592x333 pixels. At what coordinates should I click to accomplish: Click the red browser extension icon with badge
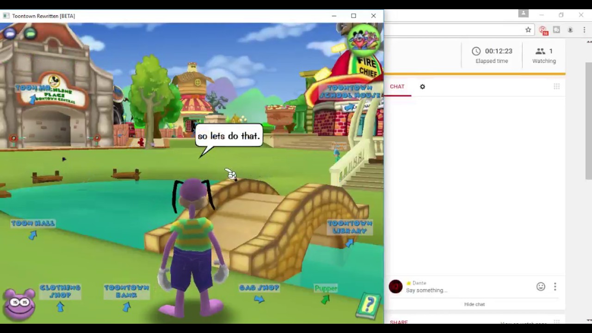[543, 30]
